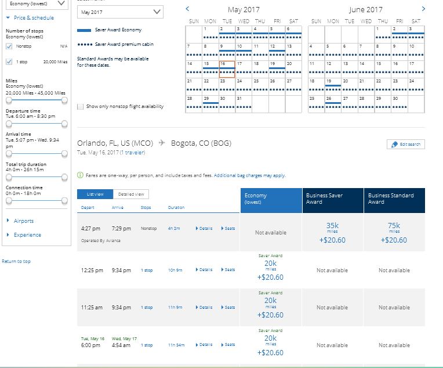The height and width of the screenshot is (368, 443).
Task: Expand Seats for the 11:25 am flight
Action: pos(228,307)
